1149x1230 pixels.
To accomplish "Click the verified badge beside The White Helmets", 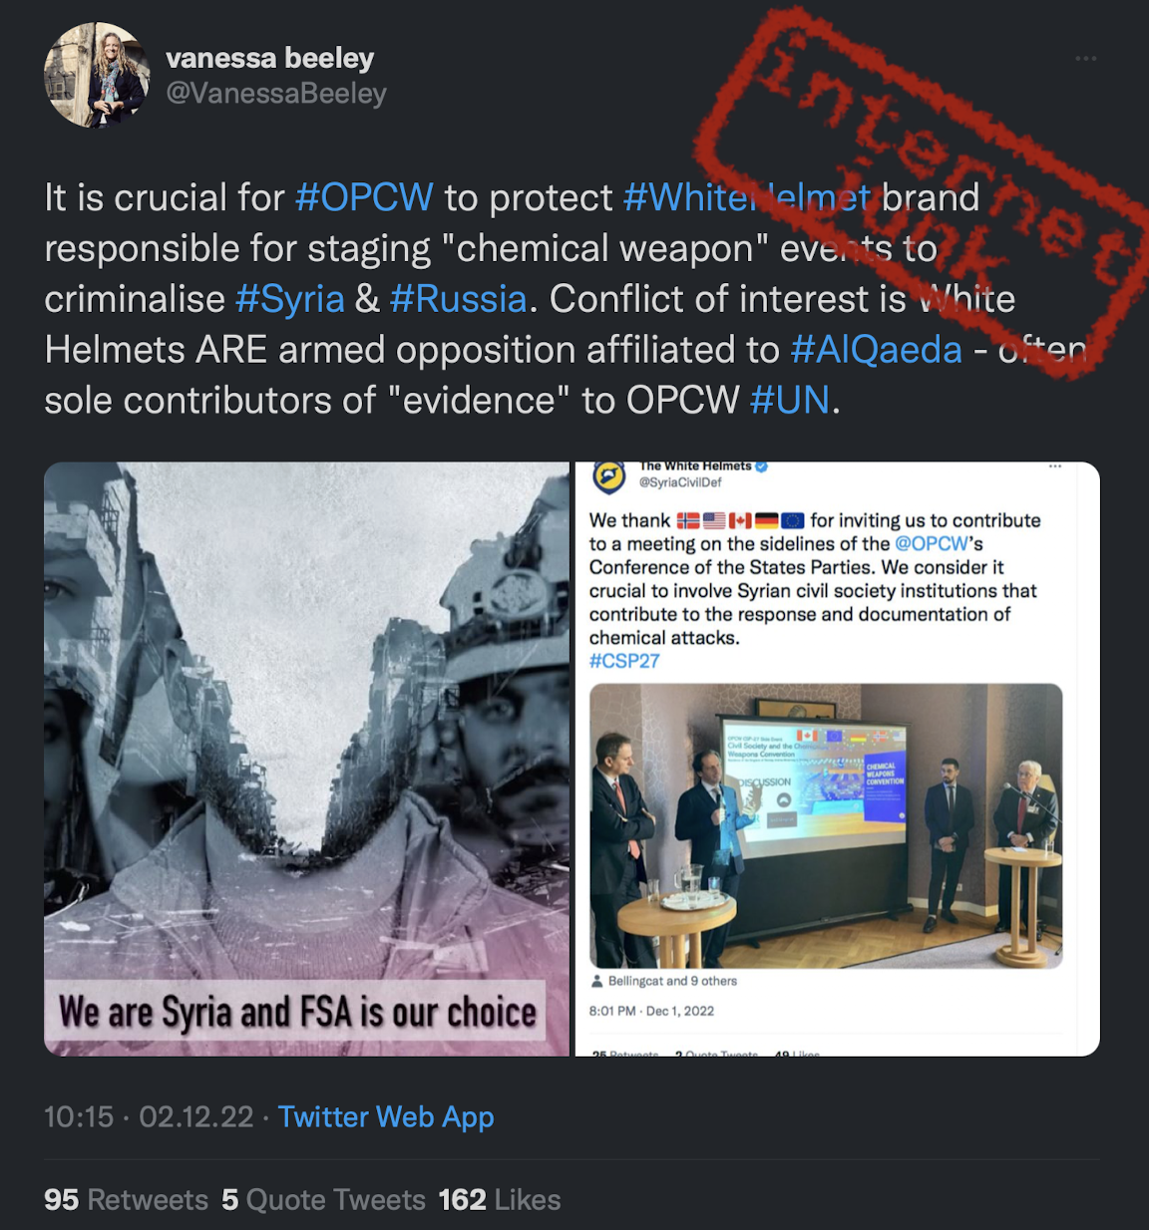I will pos(762,465).
